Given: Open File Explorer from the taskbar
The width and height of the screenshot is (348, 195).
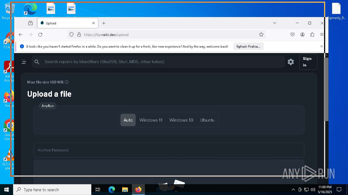Looking at the screenshot, I should tap(125, 190).
